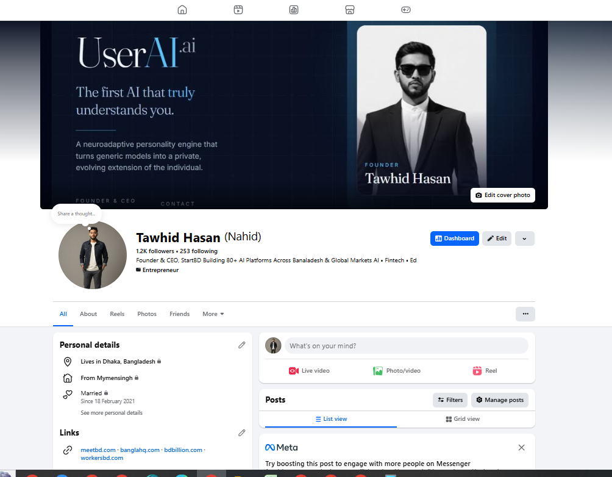The height and width of the screenshot is (477, 612).
Task: Switch to the Reels tab
Action: pyautogui.click(x=117, y=314)
